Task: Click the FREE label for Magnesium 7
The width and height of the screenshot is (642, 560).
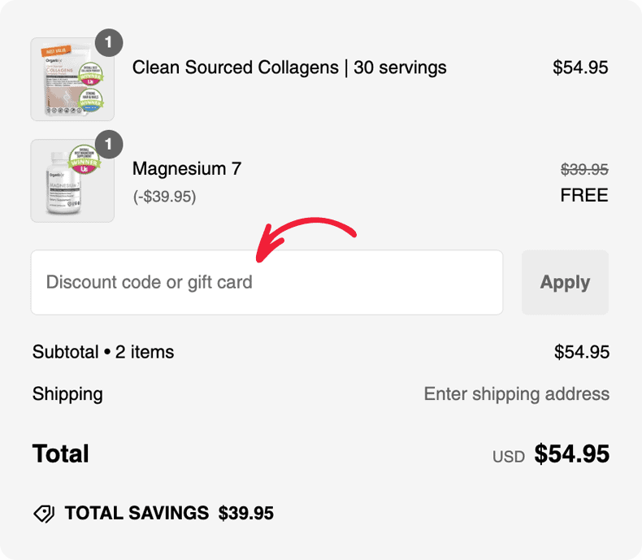Action: [584, 195]
